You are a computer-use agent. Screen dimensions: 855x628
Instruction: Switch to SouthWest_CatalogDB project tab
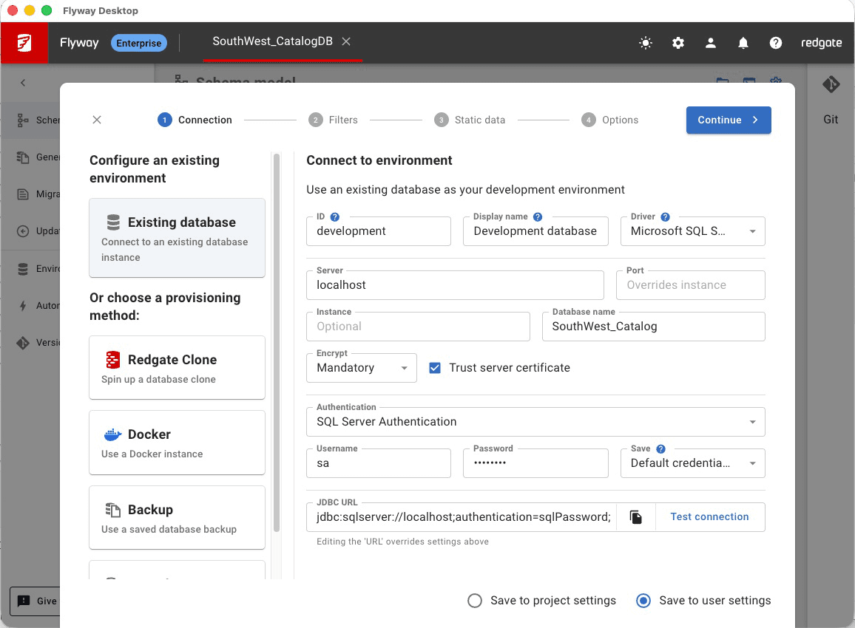[x=272, y=41]
